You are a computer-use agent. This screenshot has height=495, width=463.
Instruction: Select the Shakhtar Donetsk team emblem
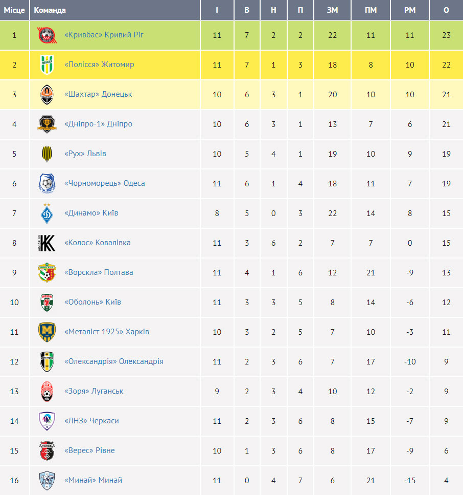tap(47, 94)
